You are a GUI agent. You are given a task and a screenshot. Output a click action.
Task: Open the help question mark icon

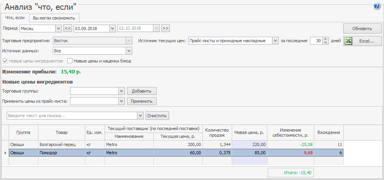pyautogui.click(x=377, y=6)
